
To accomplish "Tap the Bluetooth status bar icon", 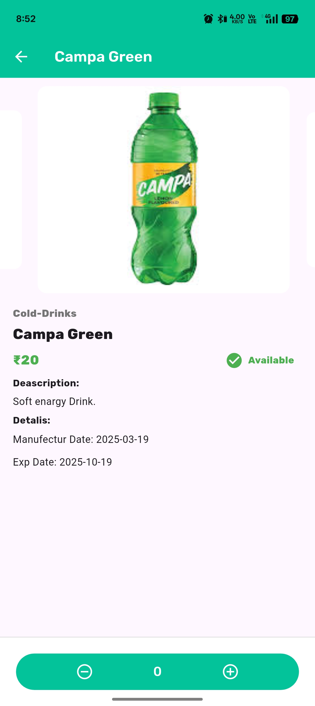I will click(222, 19).
